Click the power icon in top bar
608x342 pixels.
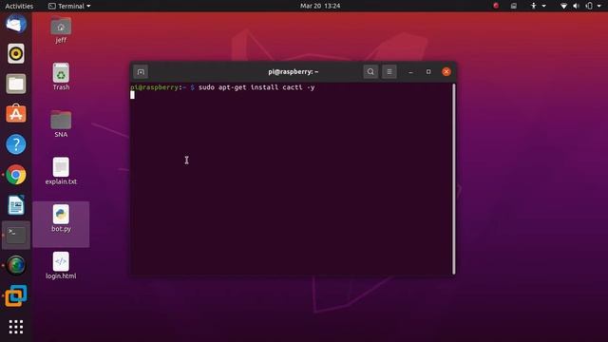pyautogui.click(x=589, y=6)
